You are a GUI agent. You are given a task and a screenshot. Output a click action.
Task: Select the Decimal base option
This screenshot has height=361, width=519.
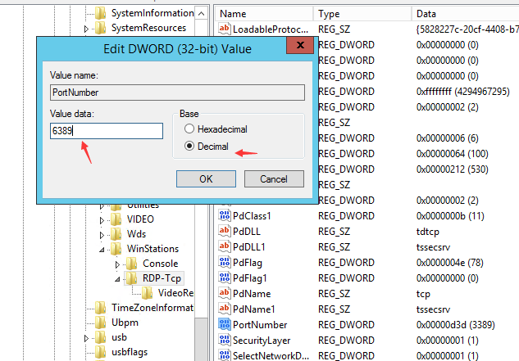(x=190, y=147)
